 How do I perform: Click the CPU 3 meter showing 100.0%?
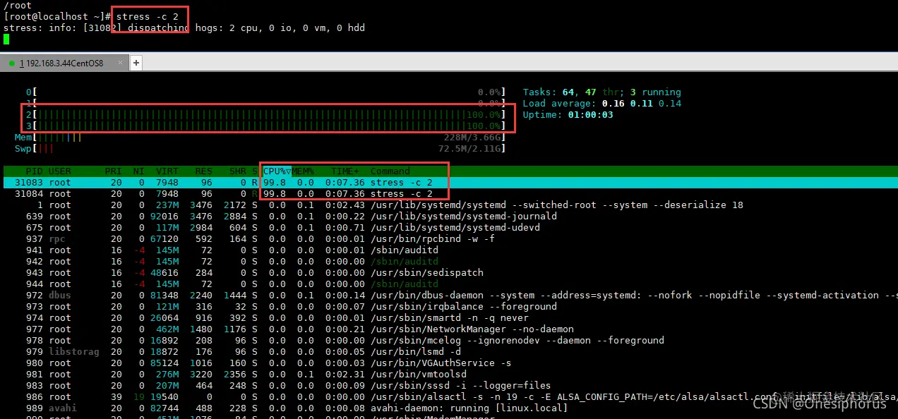point(265,126)
